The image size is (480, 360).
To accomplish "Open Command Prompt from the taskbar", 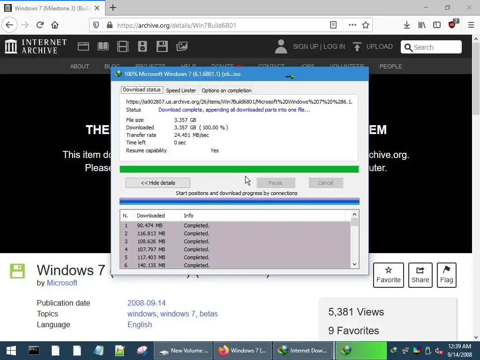I will tap(34, 351).
